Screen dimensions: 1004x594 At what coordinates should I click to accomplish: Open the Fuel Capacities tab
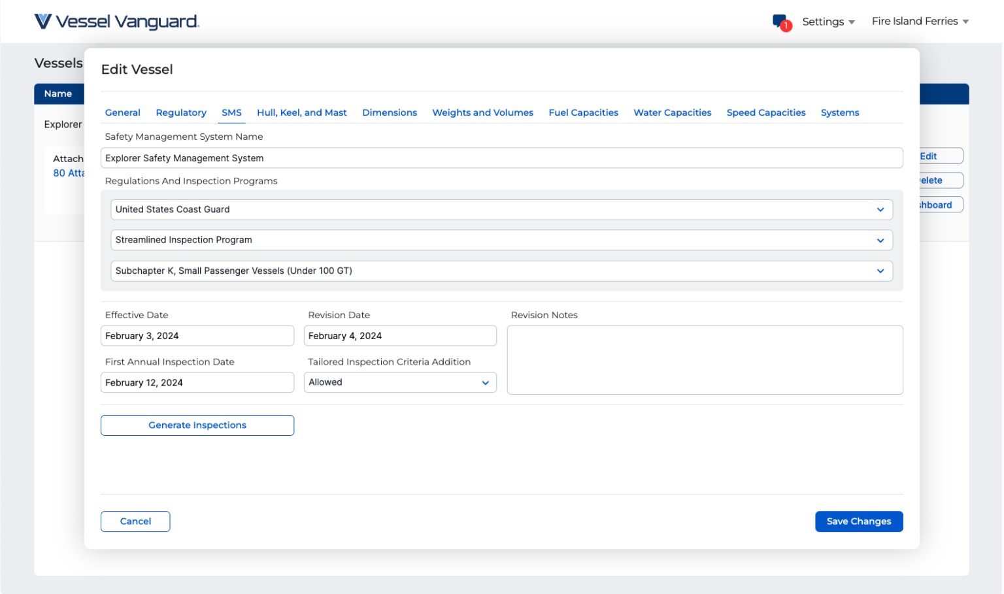(x=583, y=112)
